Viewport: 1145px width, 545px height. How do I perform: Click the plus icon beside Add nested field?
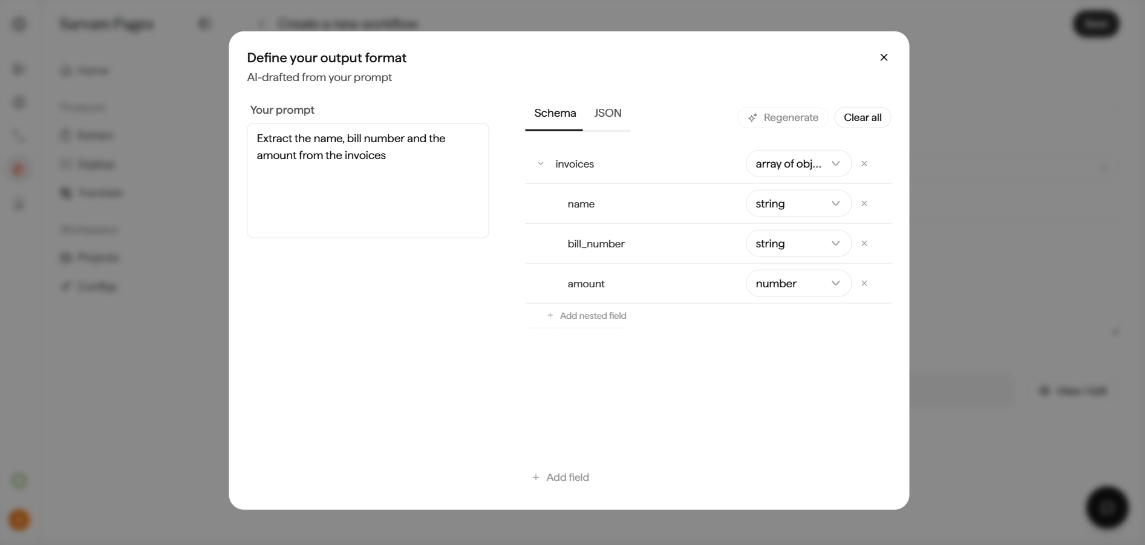[550, 315]
